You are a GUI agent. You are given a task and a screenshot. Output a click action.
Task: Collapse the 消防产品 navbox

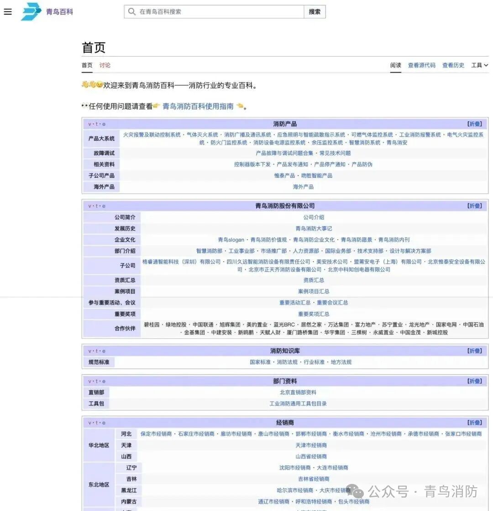(x=474, y=124)
